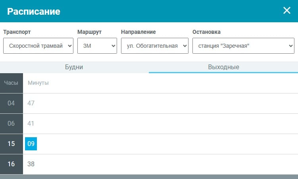This screenshot has width=298, height=179.
Task: Select the Выходные tab
Action: pos(223,67)
